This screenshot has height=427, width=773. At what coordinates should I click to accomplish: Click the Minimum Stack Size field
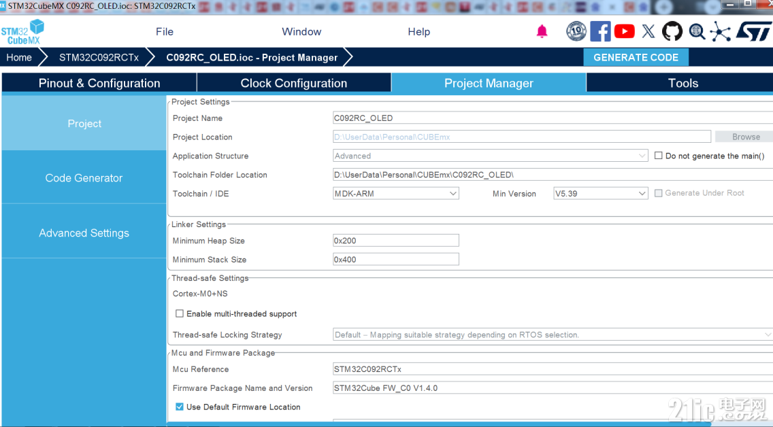(396, 260)
